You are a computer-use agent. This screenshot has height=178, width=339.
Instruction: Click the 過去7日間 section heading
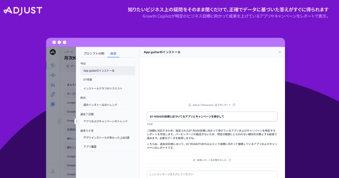[87, 114]
